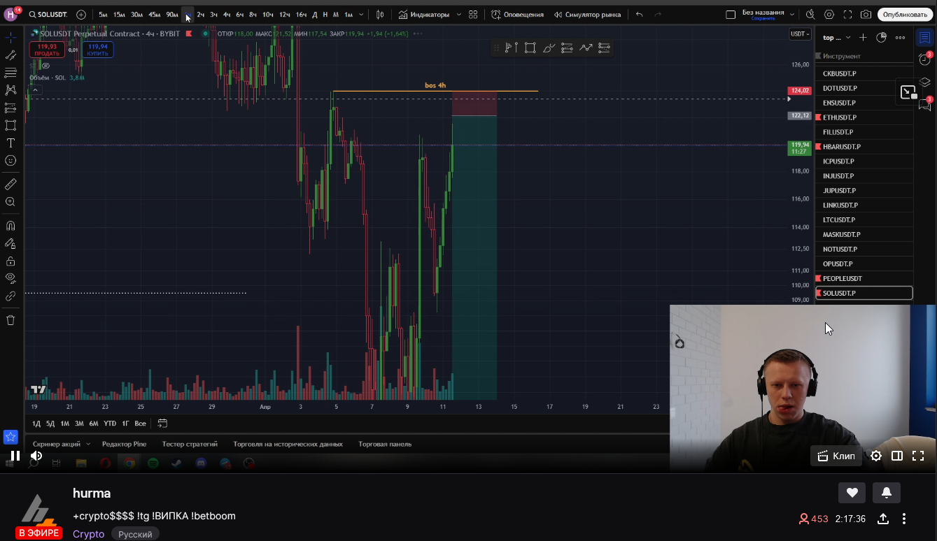Open the watchlist three-dots menu
Image resolution: width=937 pixels, height=541 pixels.
point(900,38)
